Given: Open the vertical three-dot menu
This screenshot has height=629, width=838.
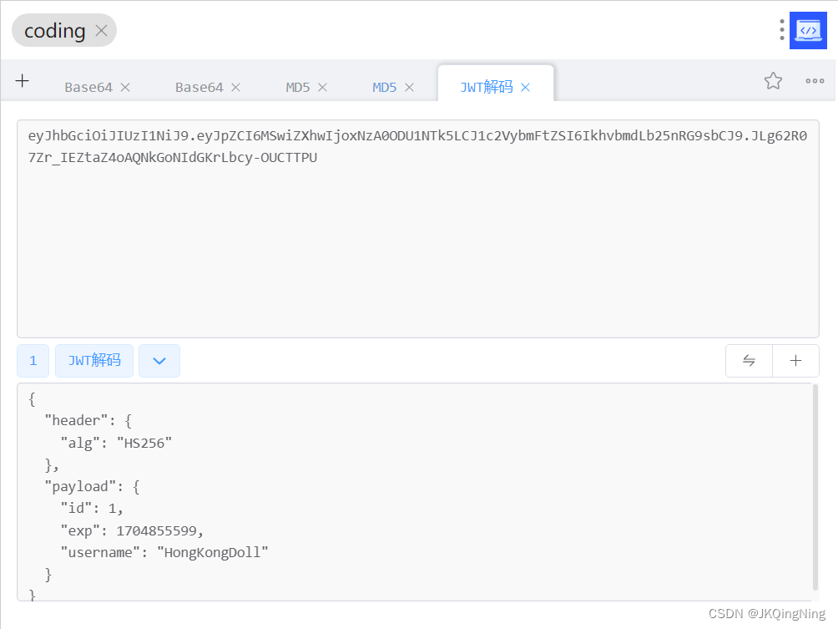Looking at the screenshot, I should [x=782, y=30].
